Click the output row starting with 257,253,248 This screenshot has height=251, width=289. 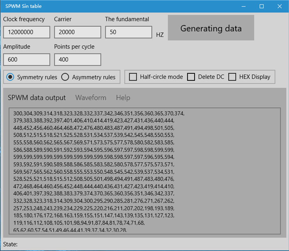coord(94,208)
